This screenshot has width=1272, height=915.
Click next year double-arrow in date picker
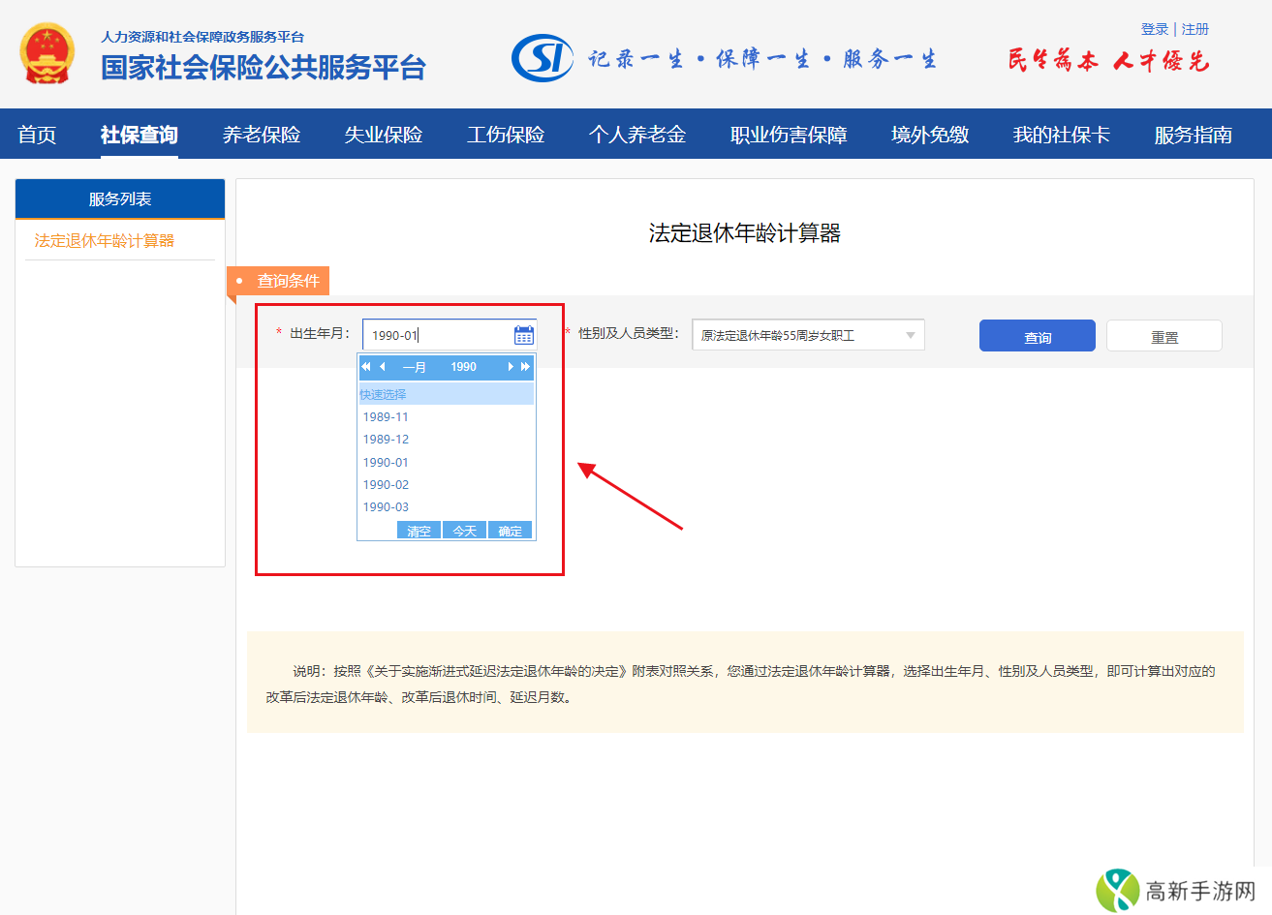526,367
